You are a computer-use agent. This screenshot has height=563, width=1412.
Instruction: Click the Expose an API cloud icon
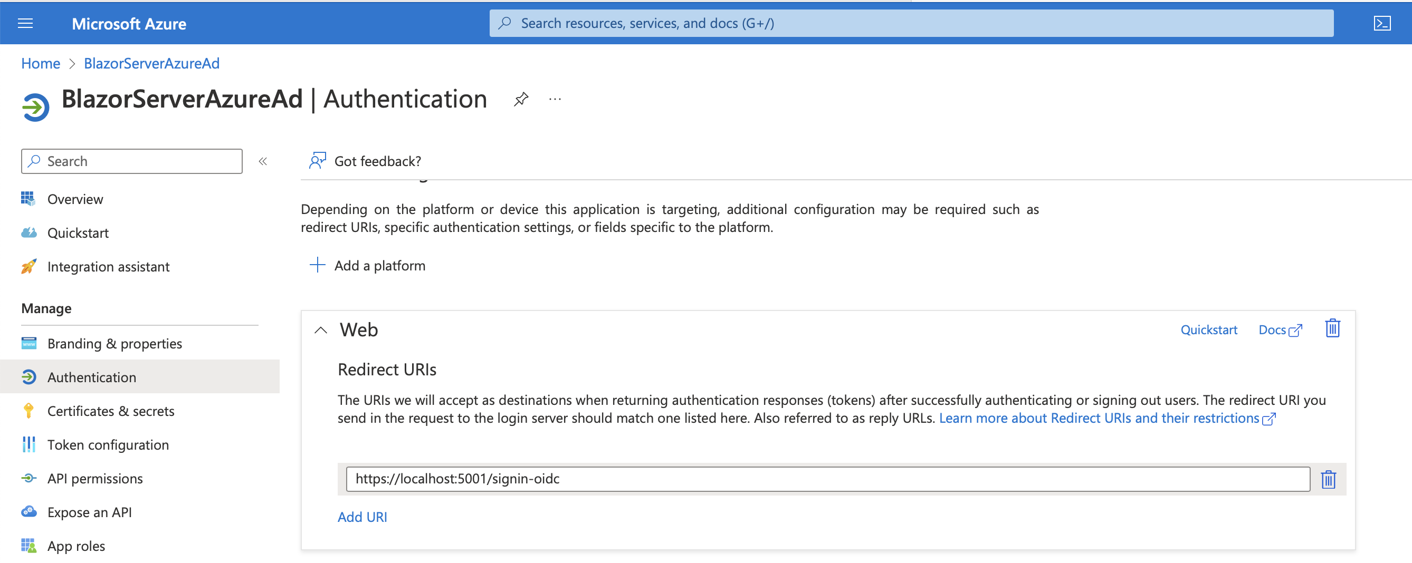pyautogui.click(x=28, y=512)
